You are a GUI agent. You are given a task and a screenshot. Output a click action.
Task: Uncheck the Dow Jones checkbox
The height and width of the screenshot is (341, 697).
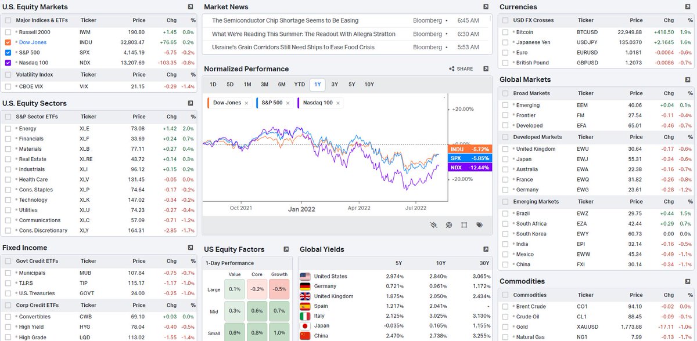click(x=8, y=42)
